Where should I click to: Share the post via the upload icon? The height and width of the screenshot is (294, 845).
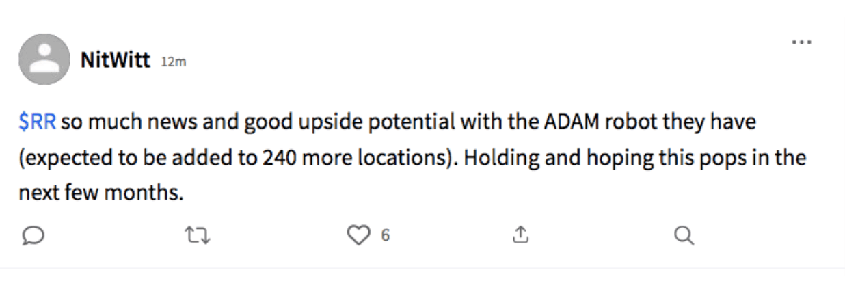tap(520, 235)
